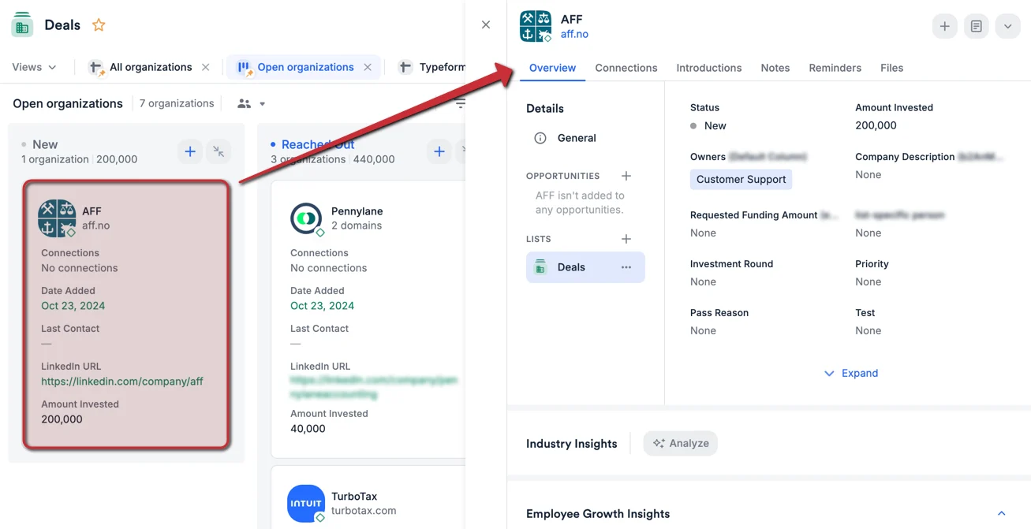1031x529 pixels.
Task: Add organization to Reached Out column
Action: 439,151
